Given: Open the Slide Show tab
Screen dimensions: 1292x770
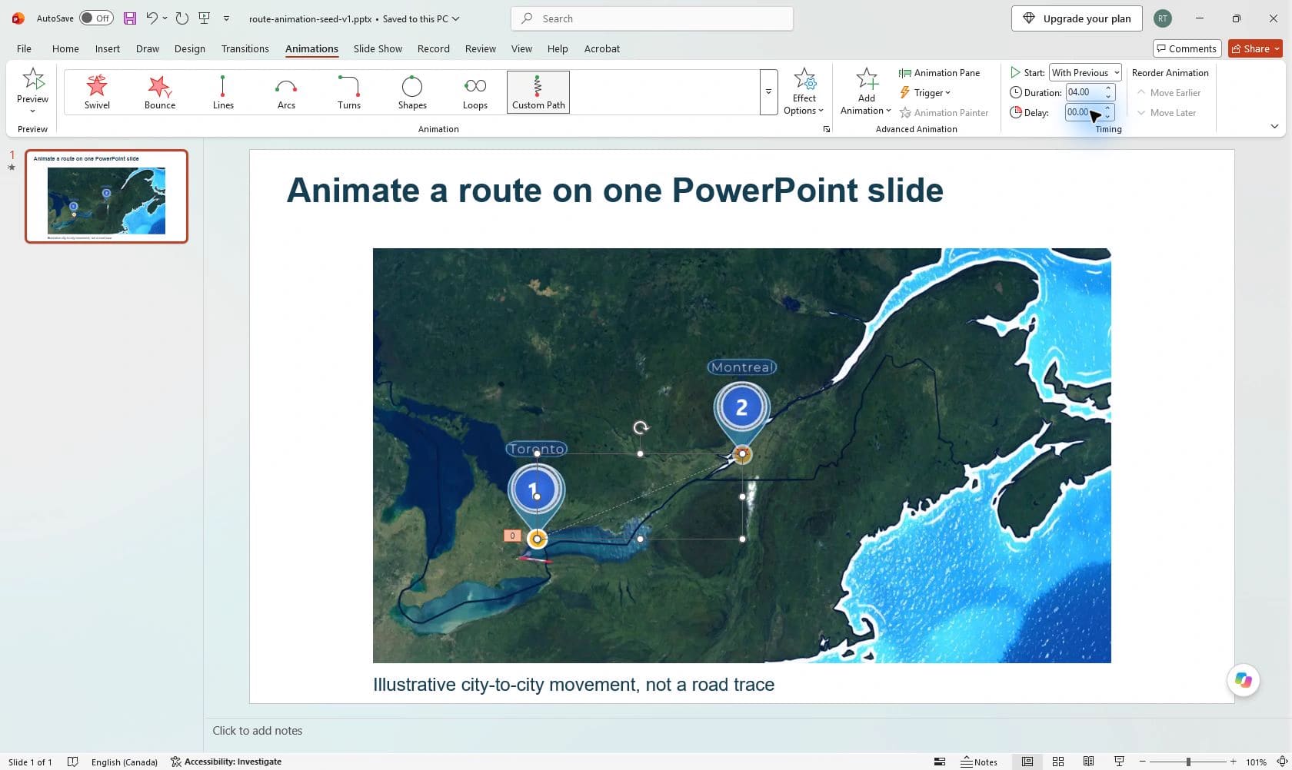Looking at the screenshot, I should pos(378,48).
